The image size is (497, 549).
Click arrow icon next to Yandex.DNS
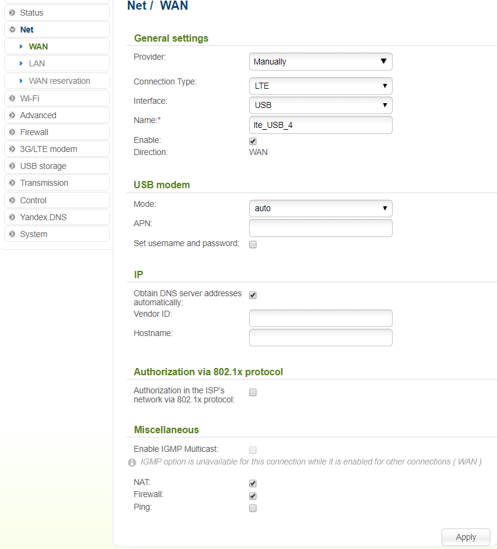click(x=12, y=217)
